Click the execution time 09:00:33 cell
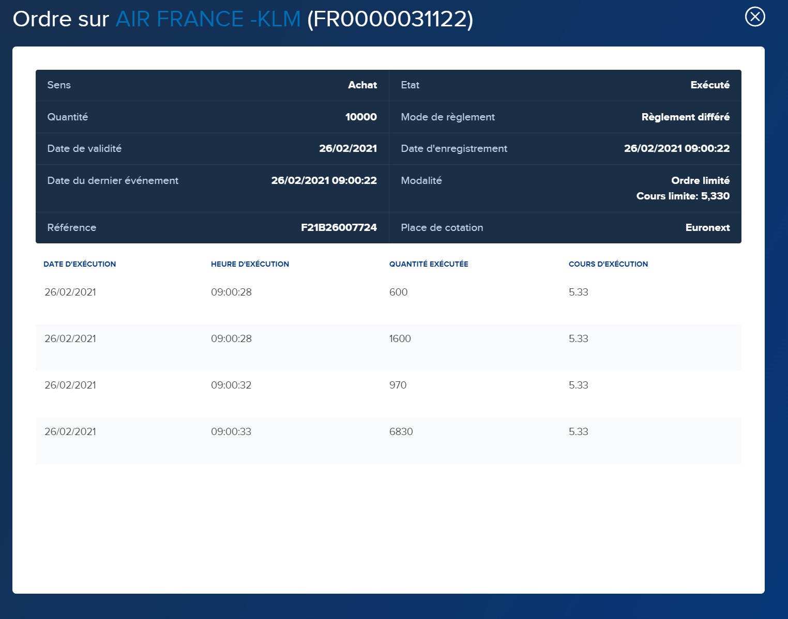Viewport: 788px width, 619px height. (x=231, y=431)
